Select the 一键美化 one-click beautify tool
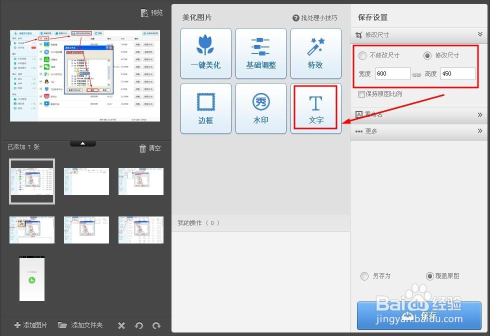The height and width of the screenshot is (336, 490). click(x=205, y=53)
